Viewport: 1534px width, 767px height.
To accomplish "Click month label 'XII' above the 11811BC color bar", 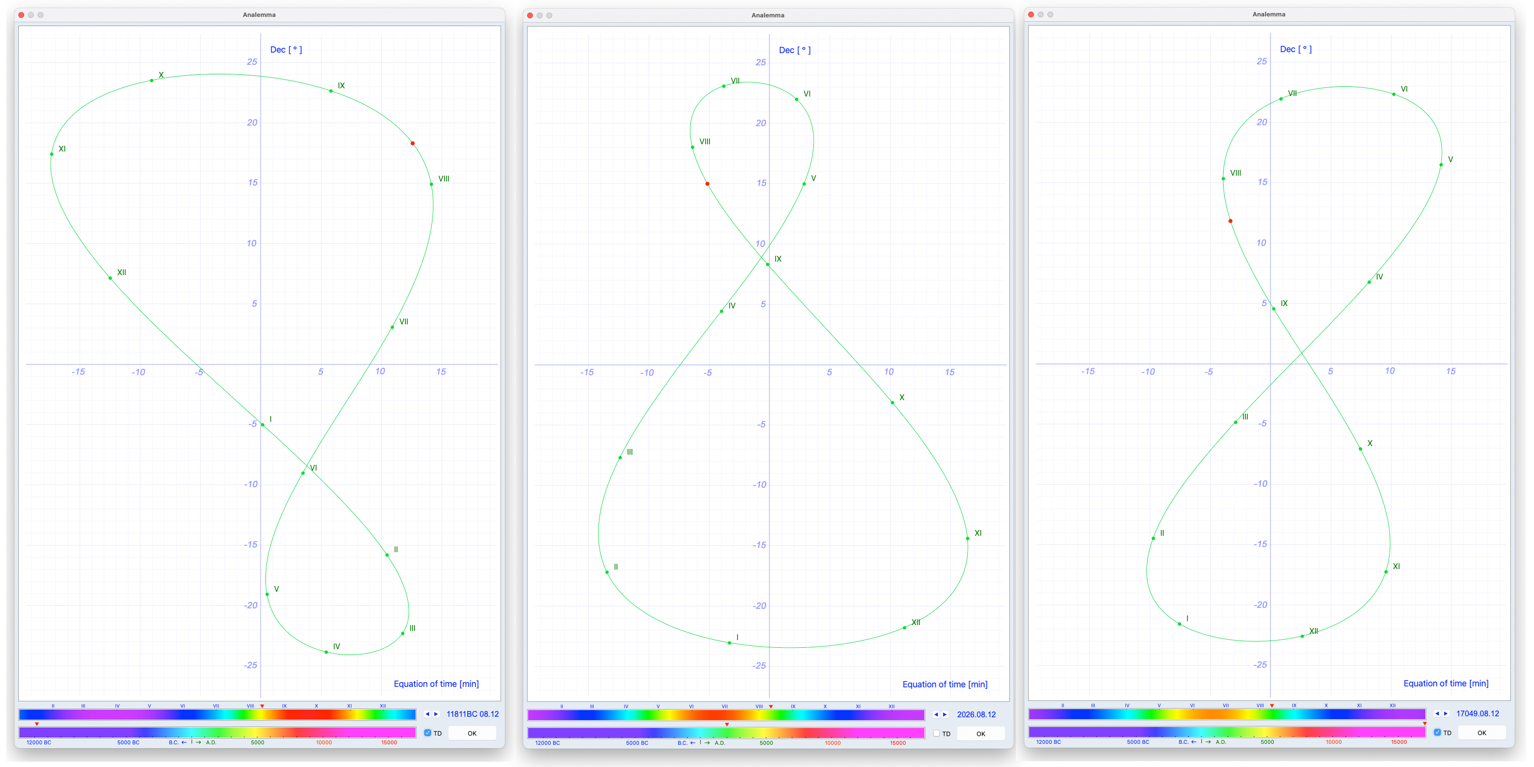I will point(383,706).
